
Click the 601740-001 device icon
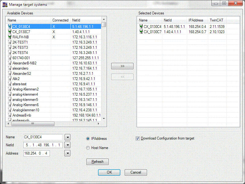coord(10,58)
